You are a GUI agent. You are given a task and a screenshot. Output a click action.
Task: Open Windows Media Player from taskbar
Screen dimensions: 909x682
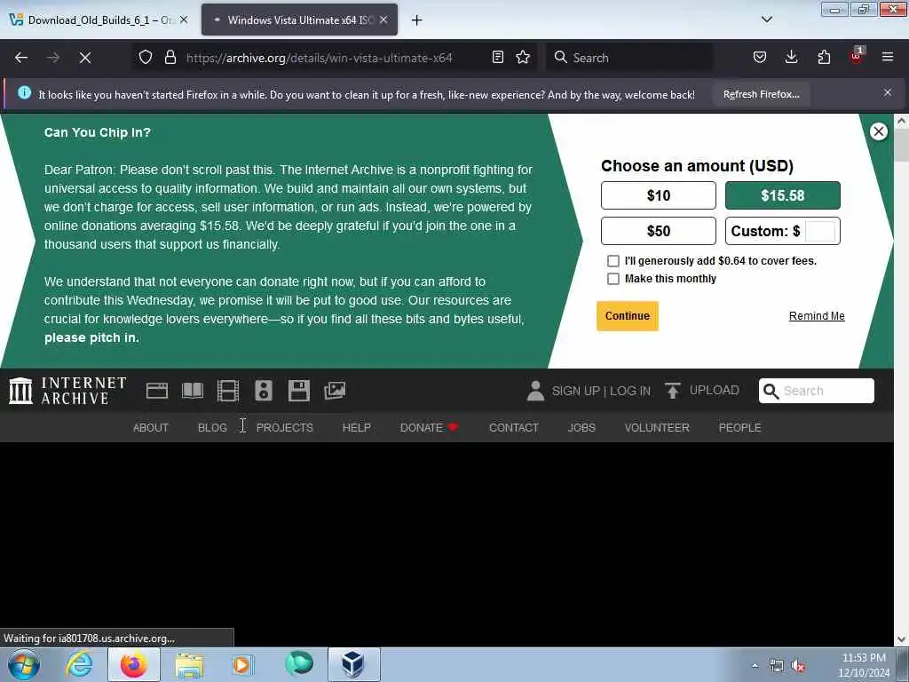(242, 664)
